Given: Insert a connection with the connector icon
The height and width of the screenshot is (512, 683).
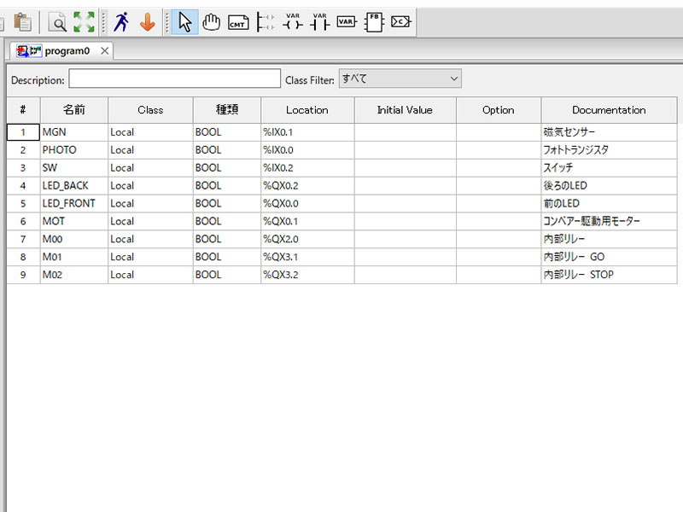Looking at the screenshot, I should 400,22.
